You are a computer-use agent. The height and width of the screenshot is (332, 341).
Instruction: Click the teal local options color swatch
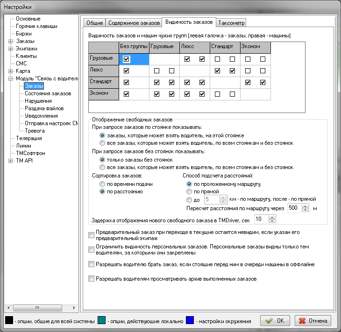(x=101, y=321)
